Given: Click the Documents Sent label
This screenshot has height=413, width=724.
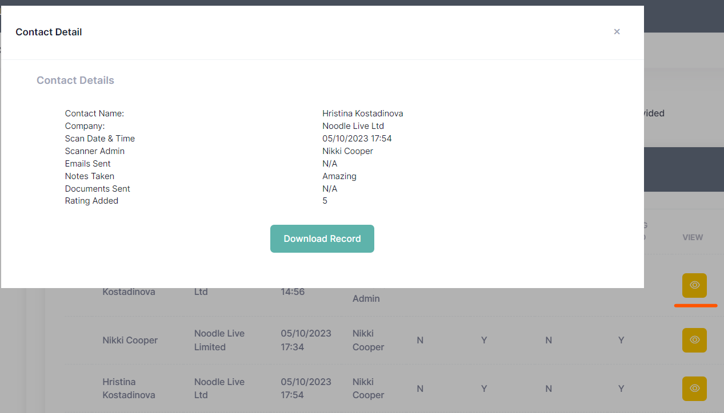Looking at the screenshot, I should pos(97,189).
